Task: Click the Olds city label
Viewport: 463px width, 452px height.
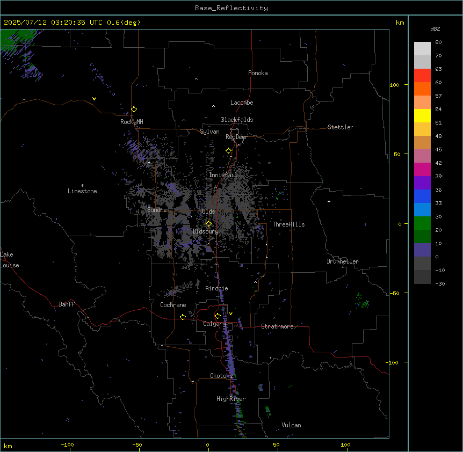Action: pos(208,212)
